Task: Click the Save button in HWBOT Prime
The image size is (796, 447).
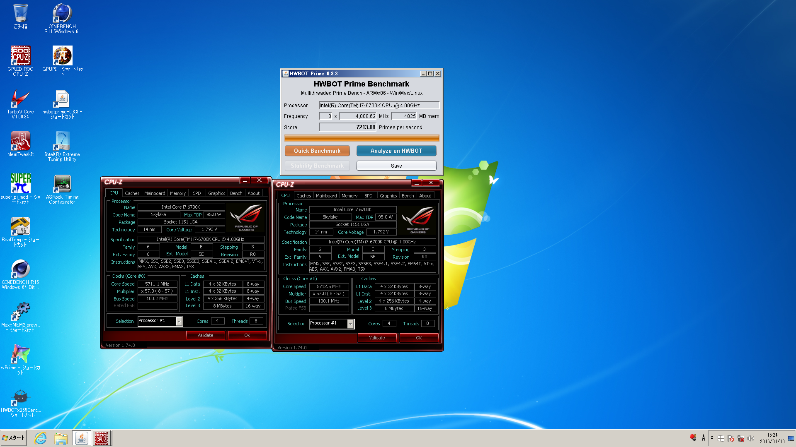Action: (396, 166)
